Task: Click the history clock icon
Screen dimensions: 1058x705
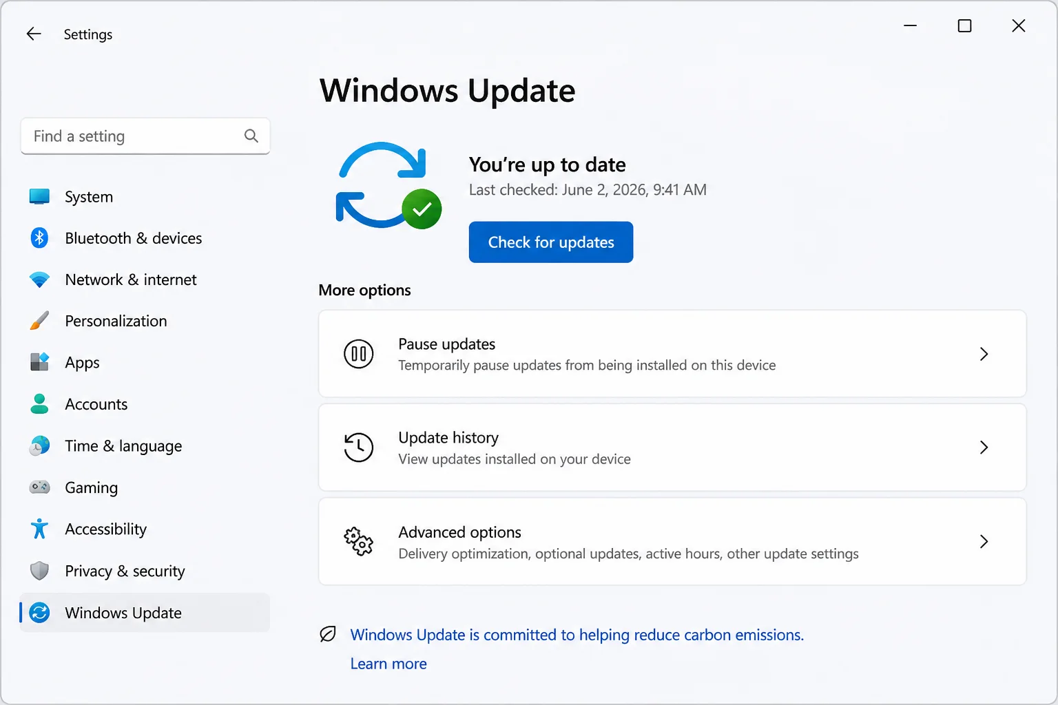Action: (359, 448)
